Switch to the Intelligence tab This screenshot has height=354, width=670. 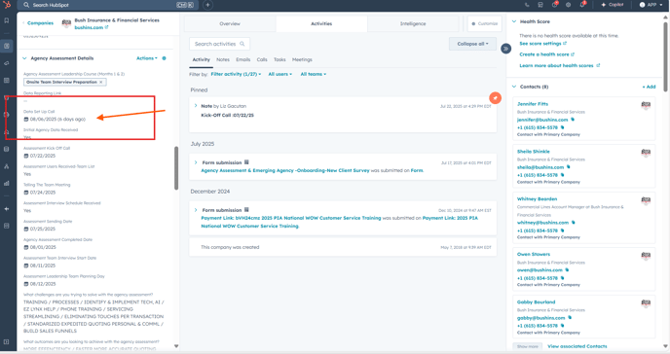click(413, 24)
